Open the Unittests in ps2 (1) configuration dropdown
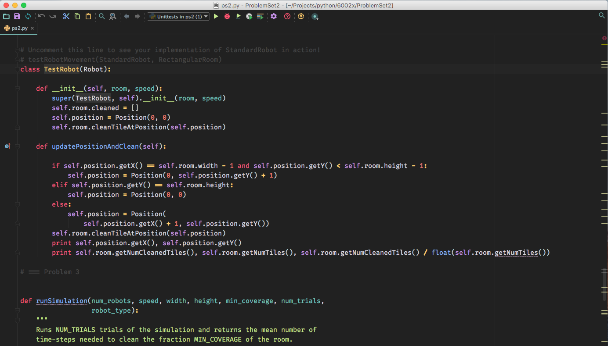Image resolution: width=608 pixels, height=346 pixels. (178, 17)
